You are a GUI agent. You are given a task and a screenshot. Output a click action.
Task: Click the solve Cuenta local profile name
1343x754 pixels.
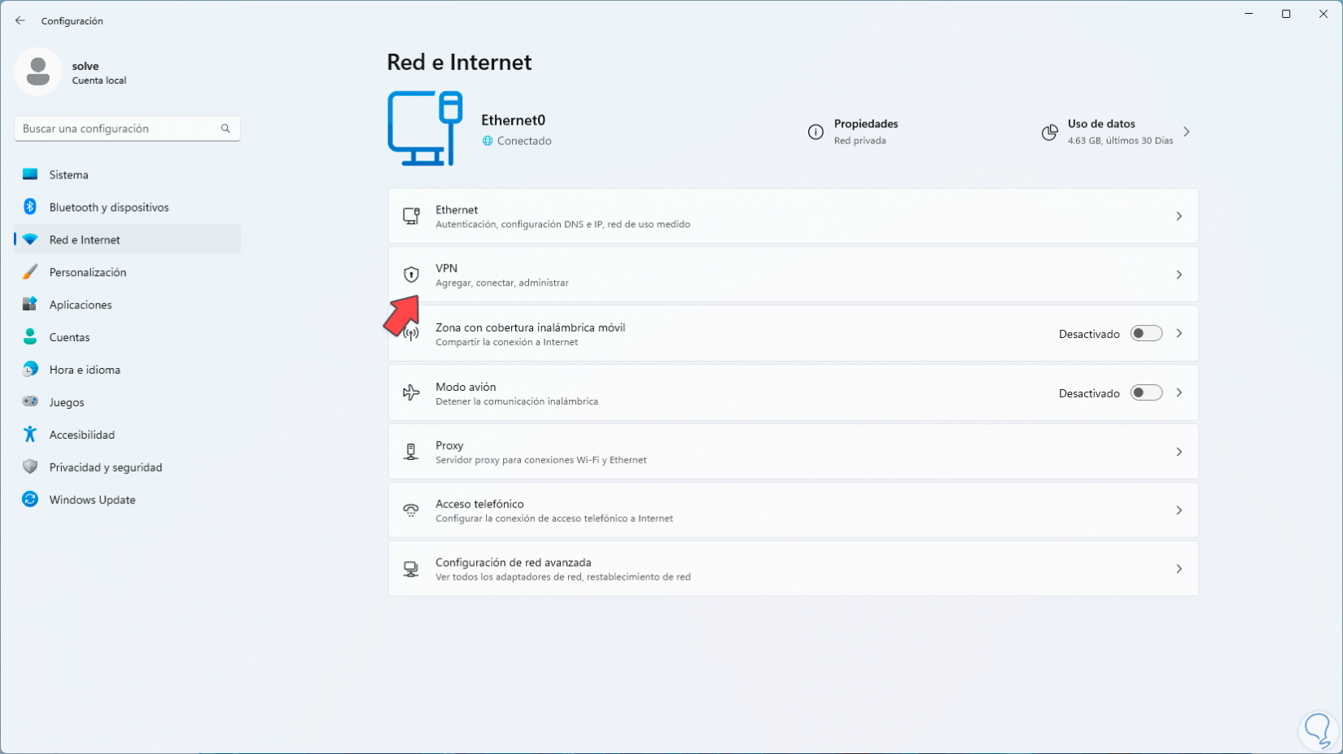tap(98, 72)
